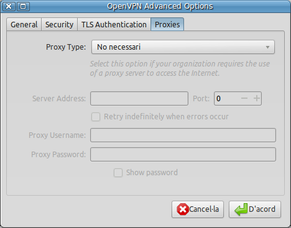The width and height of the screenshot is (291, 228).
Task: Confirm with the D'acord button
Action: click(x=255, y=209)
